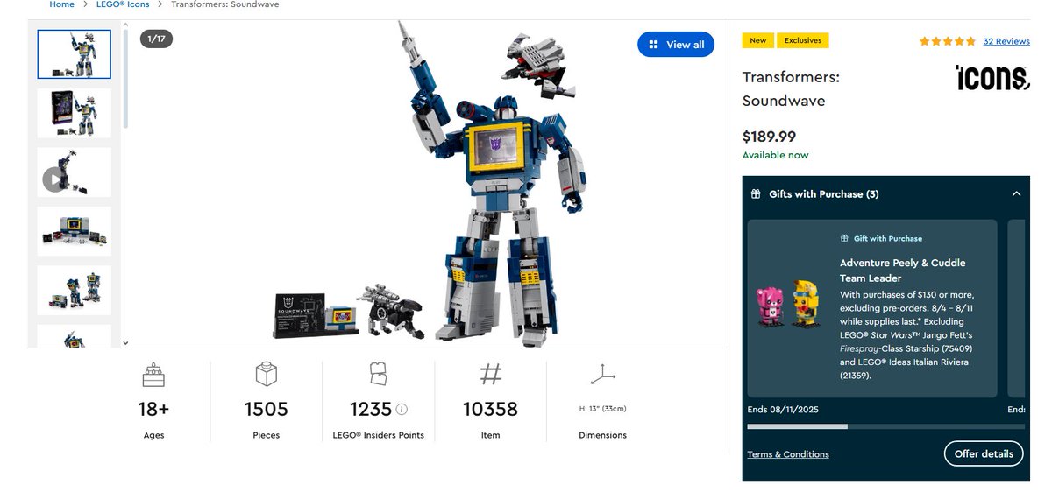
Task: Click the birthday cake Ages icon
Action: point(153,376)
